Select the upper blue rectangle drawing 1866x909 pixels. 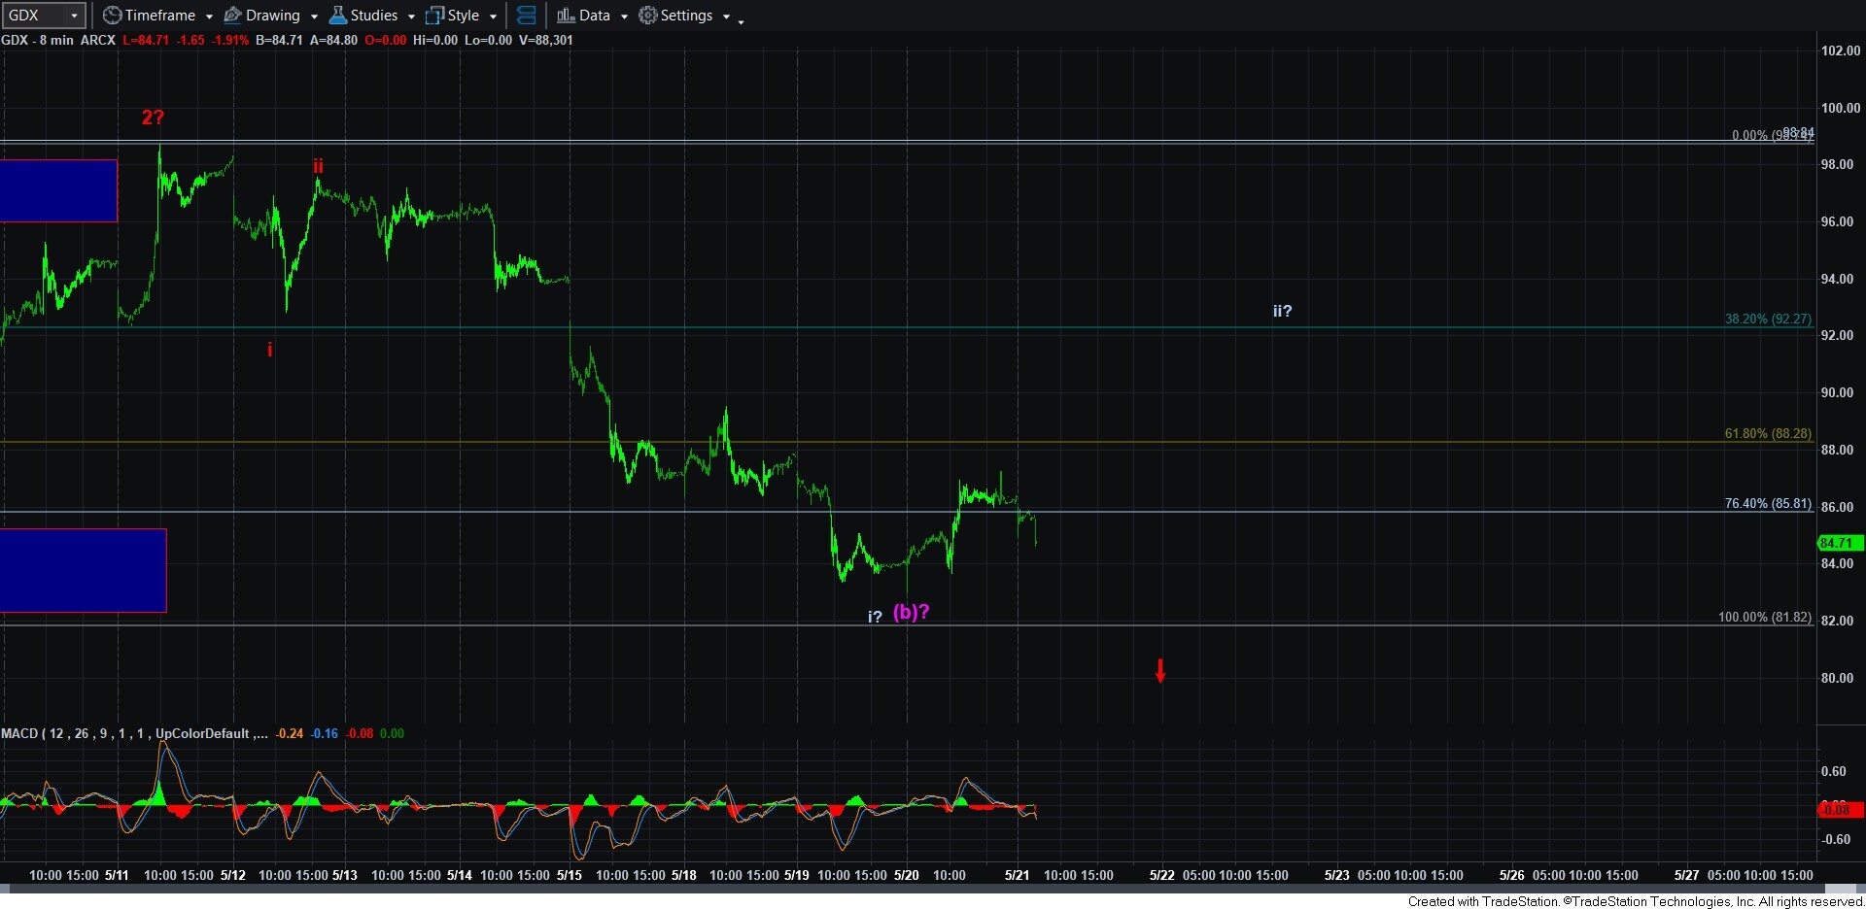58,190
